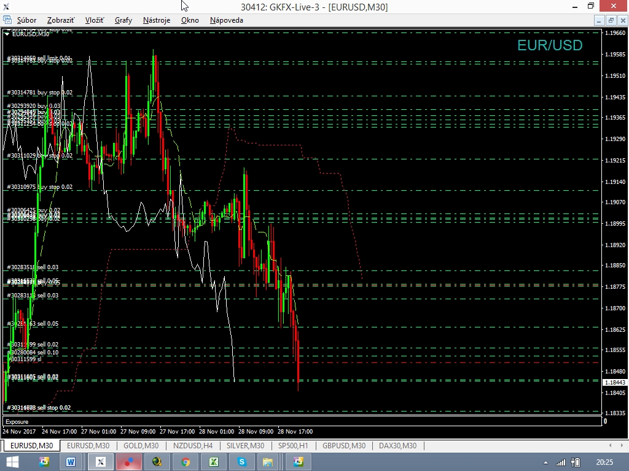This screenshot has height=471, width=629.
Task: Select order #30310975 buy stop 0.02 label
Action: pos(40,186)
